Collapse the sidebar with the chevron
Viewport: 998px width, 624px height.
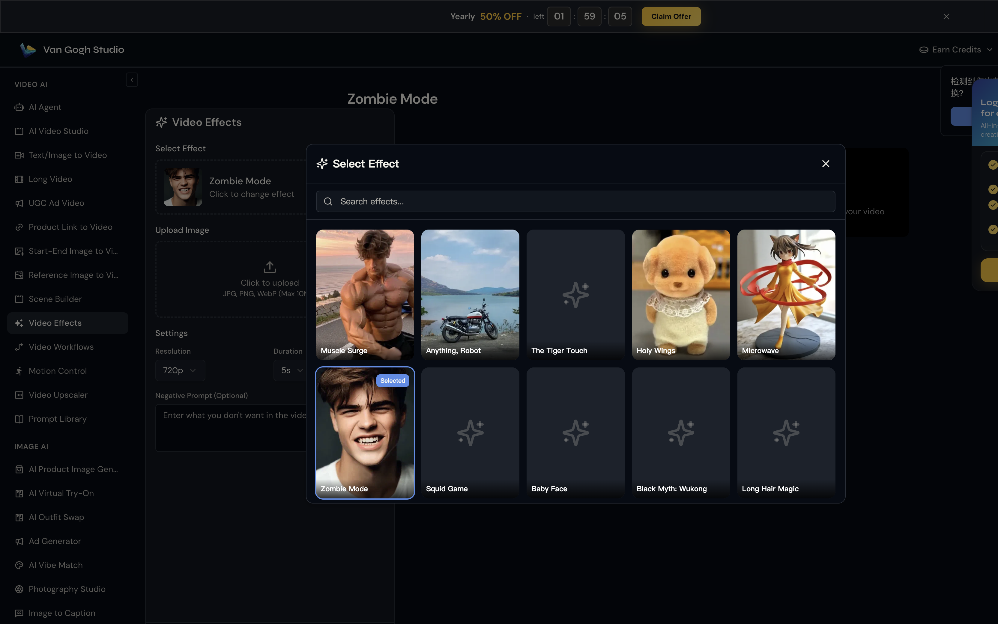(132, 80)
